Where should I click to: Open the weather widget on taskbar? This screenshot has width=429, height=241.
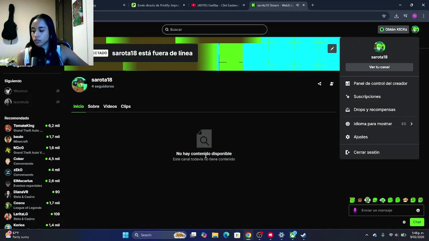pos(17,235)
